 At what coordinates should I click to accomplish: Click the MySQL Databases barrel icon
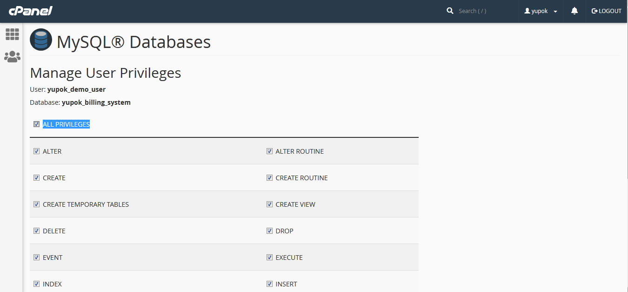tap(41, 40)
